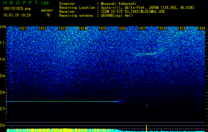The width and height of the screenshot is (208, 132).
Task: Click the 0.7 kHz axis label
Action: tap(3, 109)
